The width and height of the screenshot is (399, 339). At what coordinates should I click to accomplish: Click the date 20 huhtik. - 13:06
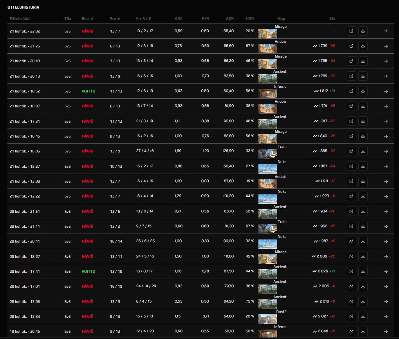[25, 301]
